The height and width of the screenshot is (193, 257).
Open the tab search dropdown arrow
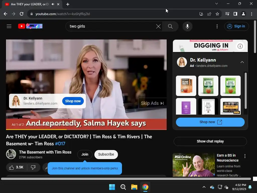click(x=217, y=4)
